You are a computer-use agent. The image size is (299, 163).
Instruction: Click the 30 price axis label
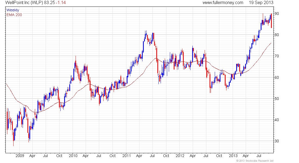point(276,141)
